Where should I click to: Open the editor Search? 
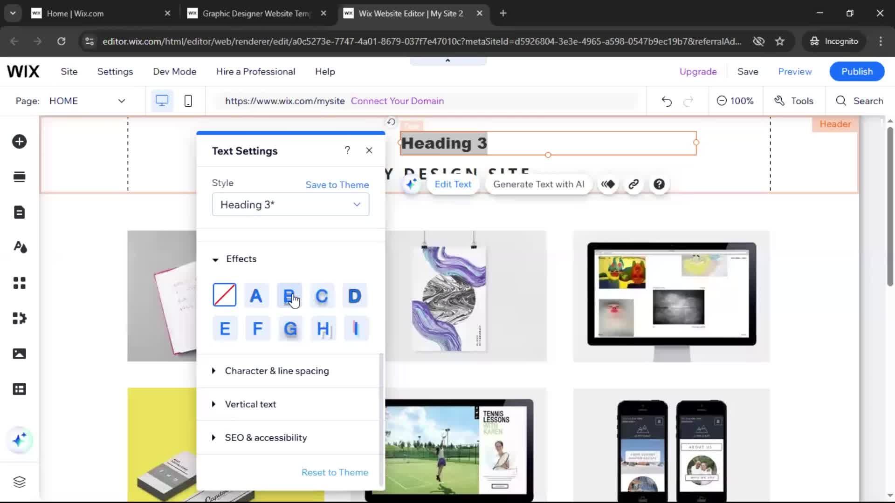pyautogui.click(x=860, y=101)
